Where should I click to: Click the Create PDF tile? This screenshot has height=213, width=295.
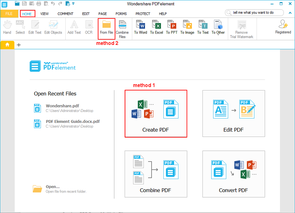[x=156, y=114]
